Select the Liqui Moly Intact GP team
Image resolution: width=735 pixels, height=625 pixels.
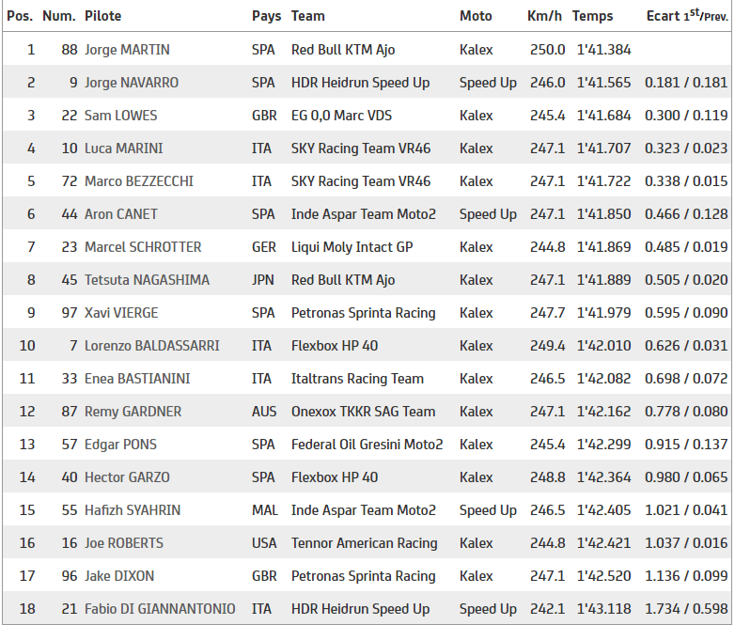click(352, 247)
